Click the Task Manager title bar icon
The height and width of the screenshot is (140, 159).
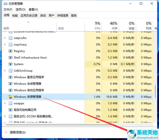click(x=6, y=4)
